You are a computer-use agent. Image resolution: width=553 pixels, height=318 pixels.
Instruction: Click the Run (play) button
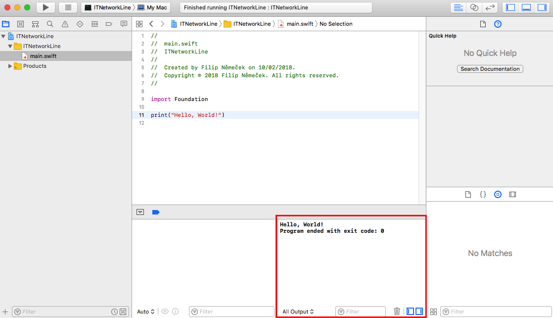(x=46, y=7)
